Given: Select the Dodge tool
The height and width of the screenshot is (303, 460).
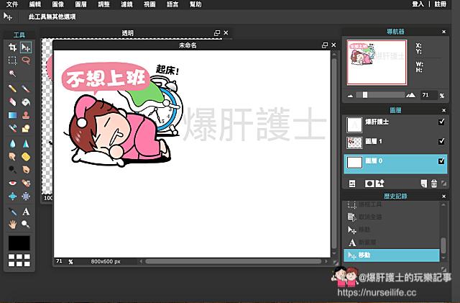Looking at the screenshot, I should (x=13, y=170).
